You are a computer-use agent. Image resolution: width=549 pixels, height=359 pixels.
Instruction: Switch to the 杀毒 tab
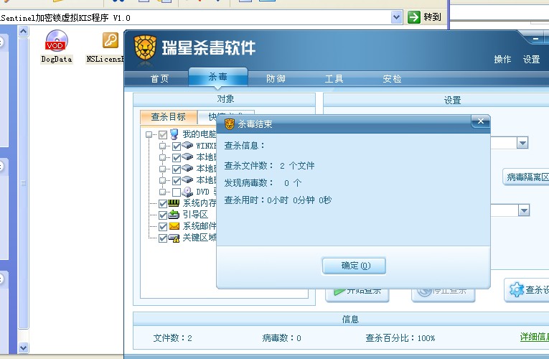[218, 77]
